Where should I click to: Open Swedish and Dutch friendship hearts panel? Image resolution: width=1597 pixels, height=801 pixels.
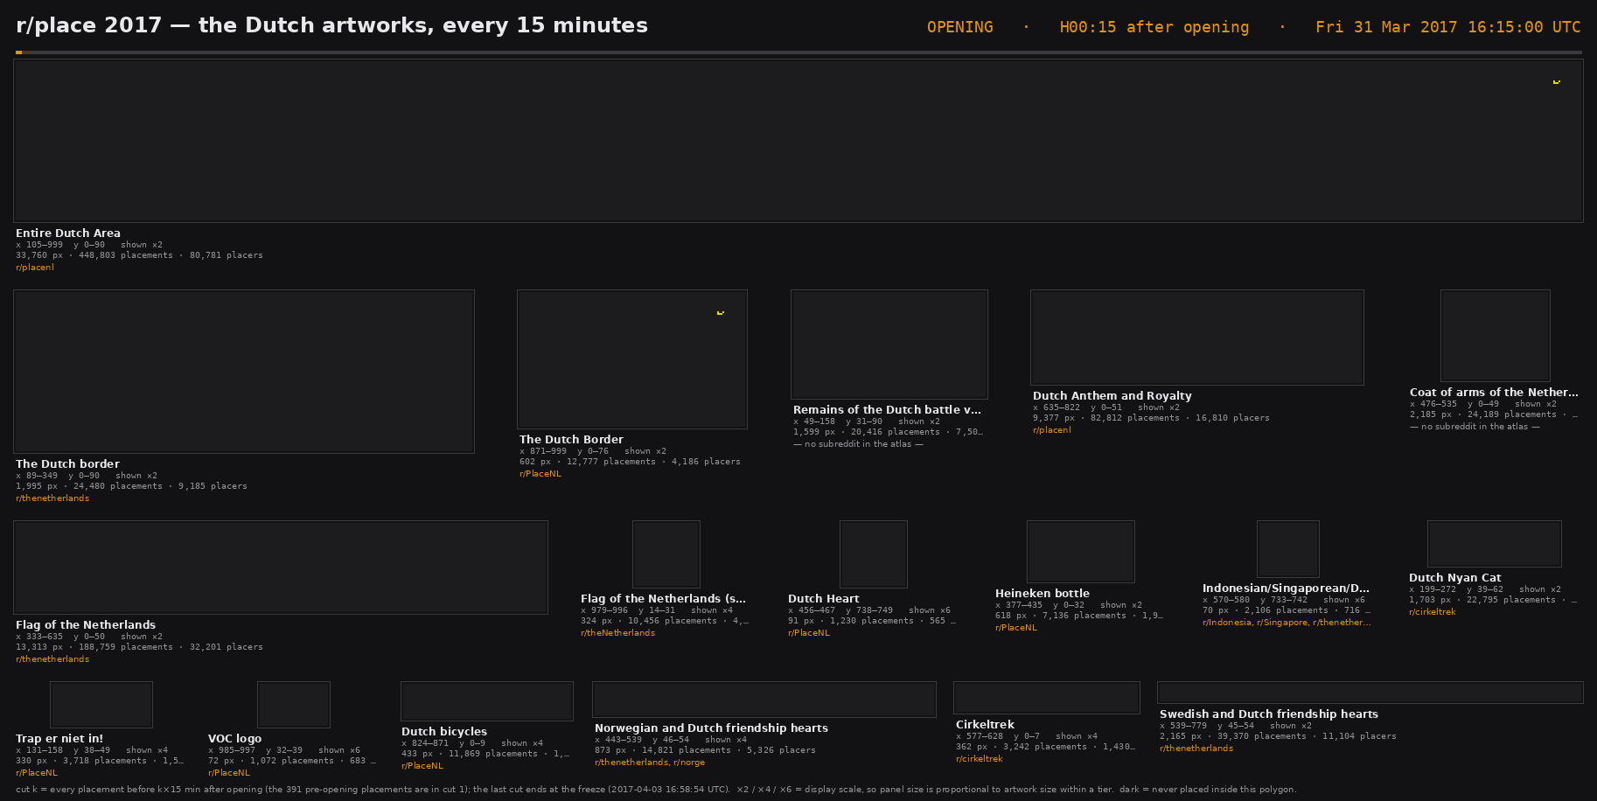(1370, 693)
